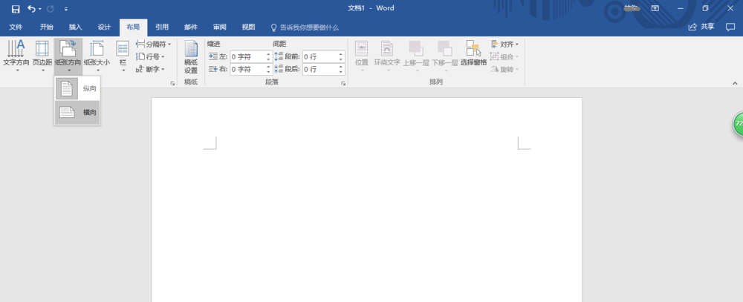Open the 选择窗格 selection pane

(x=473, y=53)
